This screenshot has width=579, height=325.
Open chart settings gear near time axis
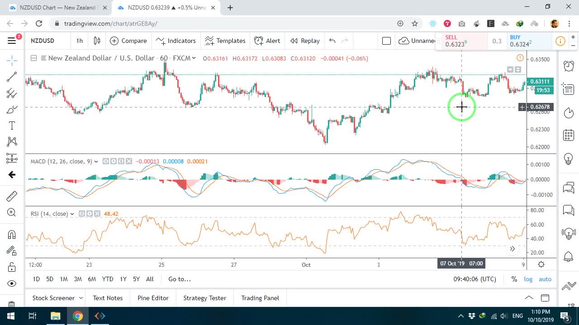(x=541, y=265)
